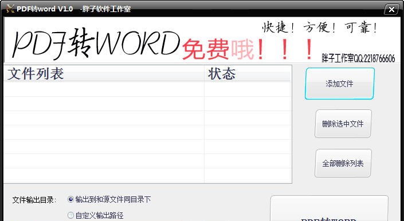The height and width of the screenshot is (221, 404).
Task: Click 全部删除列表 to clear the list
Action: click(x=343, y=163)
